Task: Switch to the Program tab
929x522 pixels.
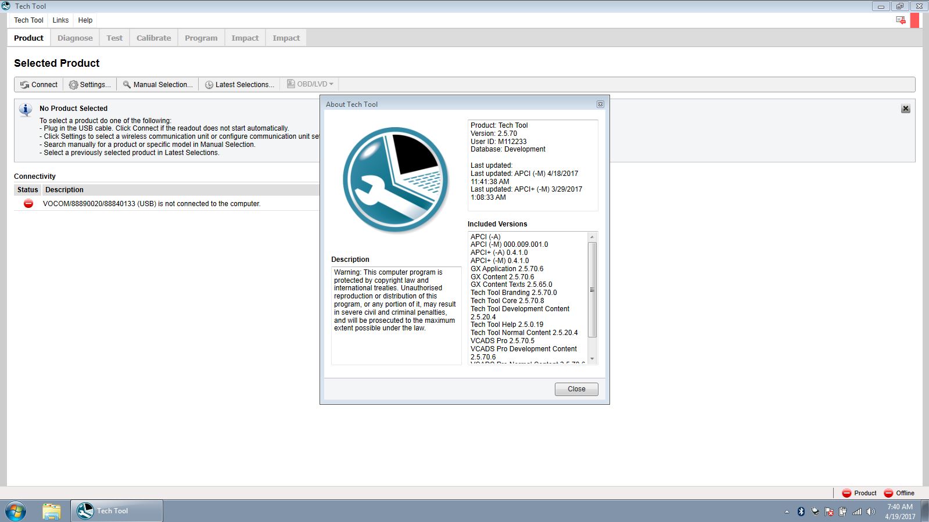Action: pyautogui.click(x=201, y=38)
